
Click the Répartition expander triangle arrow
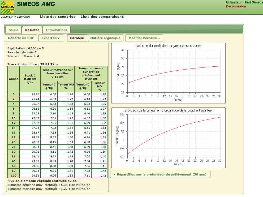click(x=114, y=174)
